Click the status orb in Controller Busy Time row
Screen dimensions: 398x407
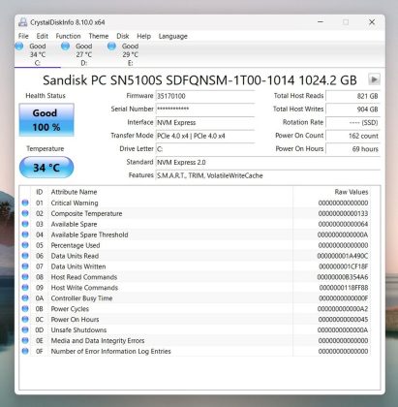click(x=25, y=298)
